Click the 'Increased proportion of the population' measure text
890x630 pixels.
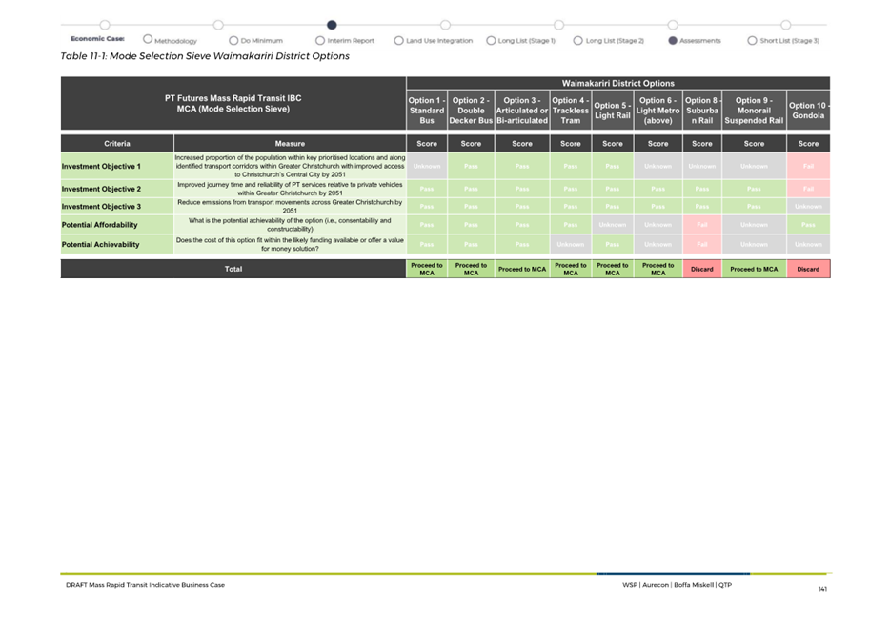290,166
